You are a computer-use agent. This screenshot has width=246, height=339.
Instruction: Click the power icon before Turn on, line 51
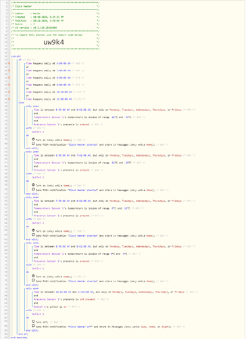point(33,185)
